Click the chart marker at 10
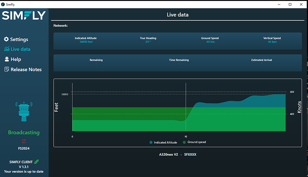308x177 pixels. tap(186, 136)
